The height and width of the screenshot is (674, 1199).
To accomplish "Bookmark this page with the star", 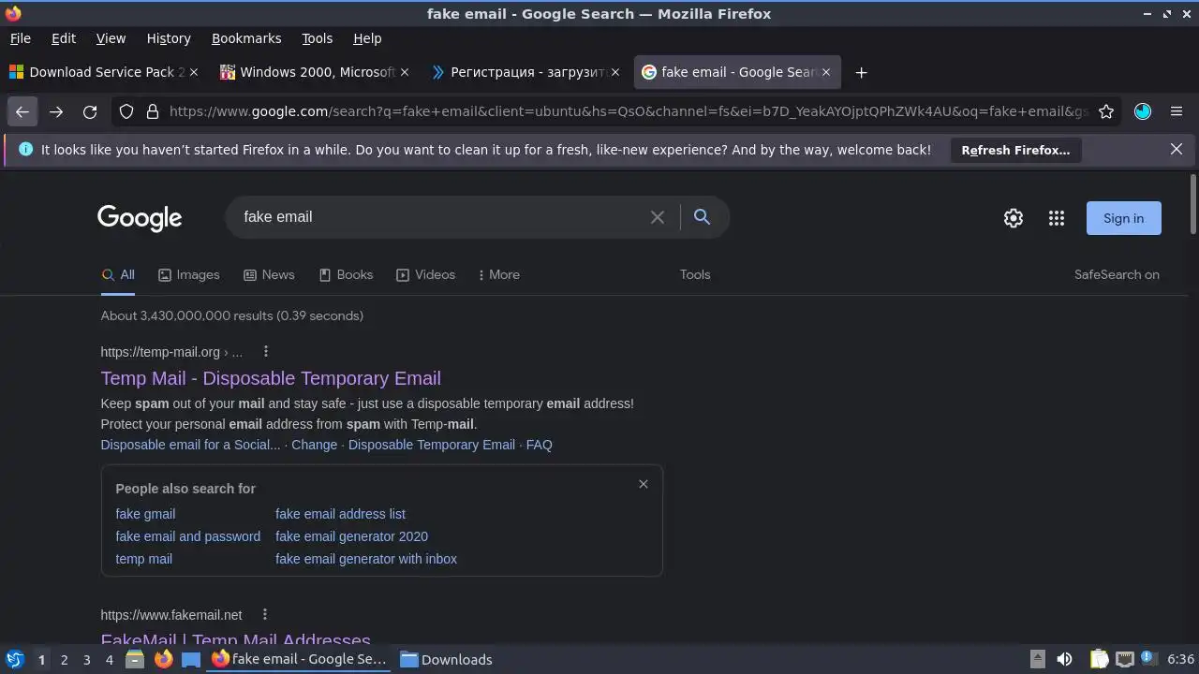I will 1106,111.
